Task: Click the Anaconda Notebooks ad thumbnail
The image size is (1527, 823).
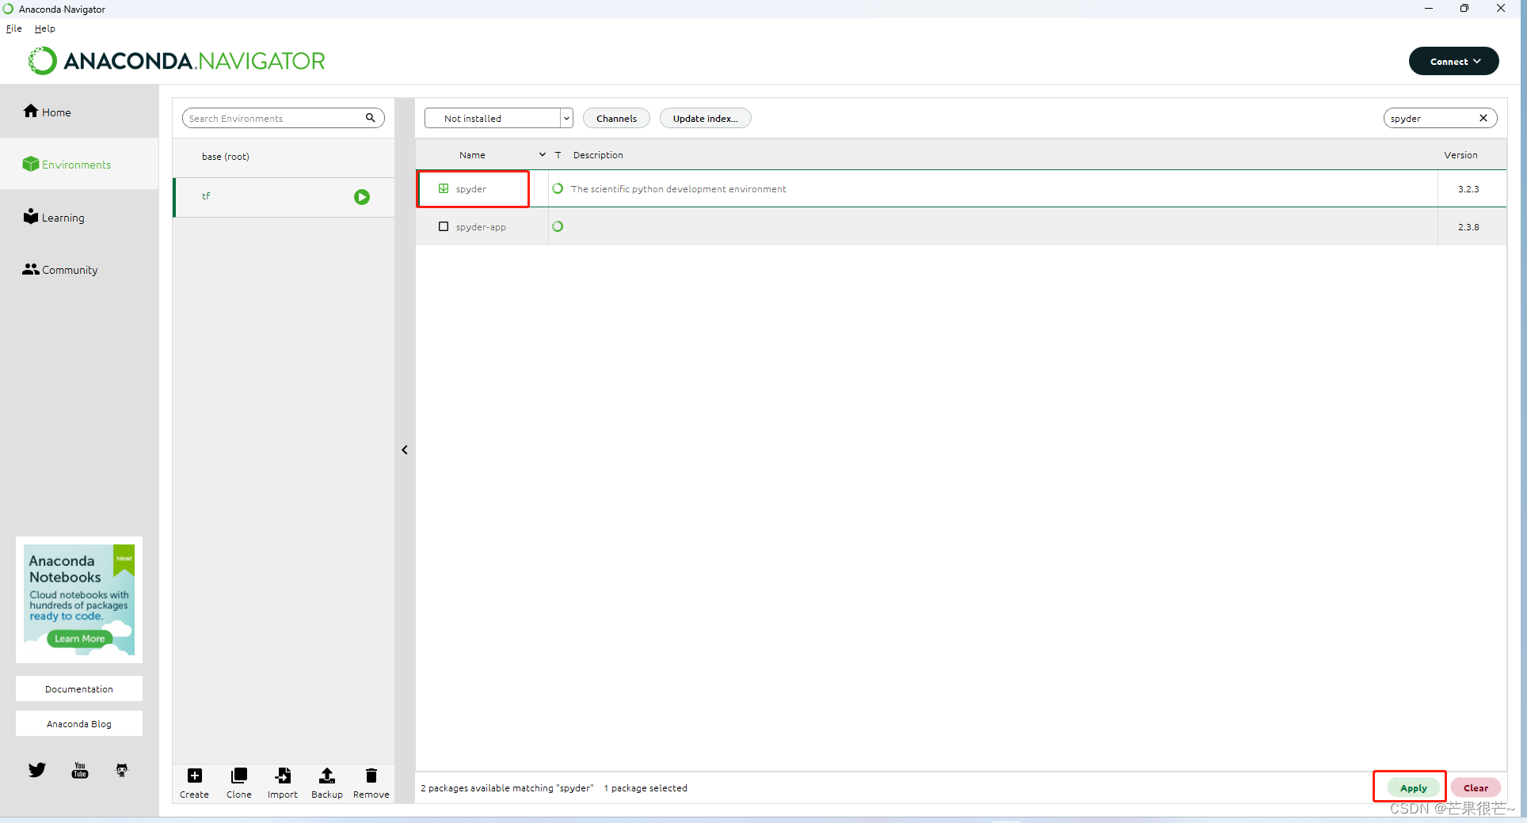Action: point(79,600)
